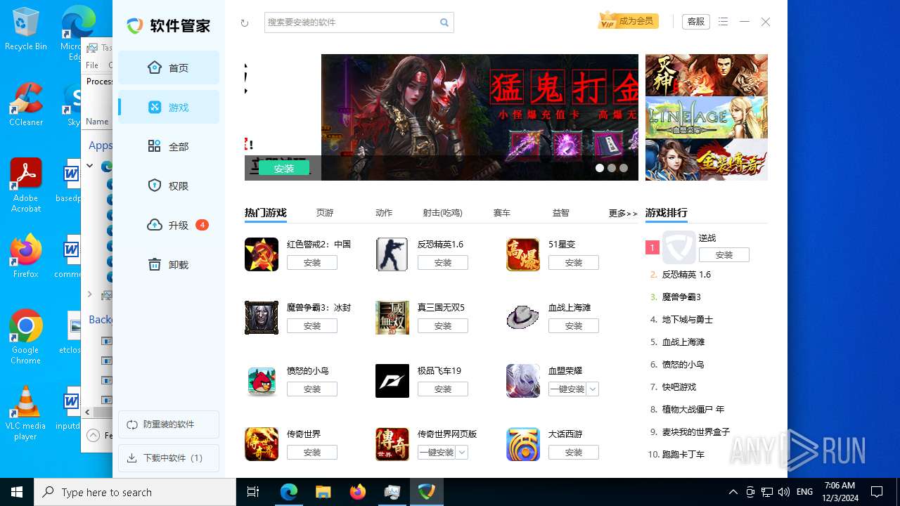Open the 灭神 top banner thumbnail
The height and width of the screenshot is (506, 900).
click(x=707, y=75)
